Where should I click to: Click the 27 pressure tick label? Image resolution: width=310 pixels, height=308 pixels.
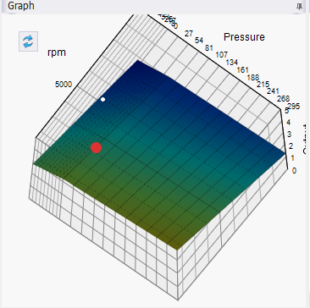point(189,34)
